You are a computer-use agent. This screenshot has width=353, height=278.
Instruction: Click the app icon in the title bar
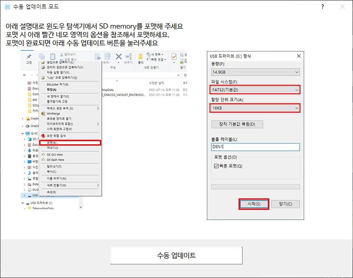click(x=7, y=7)
